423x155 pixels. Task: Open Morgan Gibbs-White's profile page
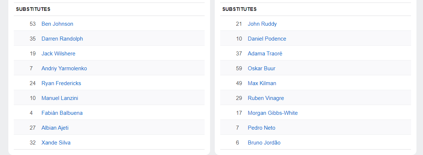273,113
